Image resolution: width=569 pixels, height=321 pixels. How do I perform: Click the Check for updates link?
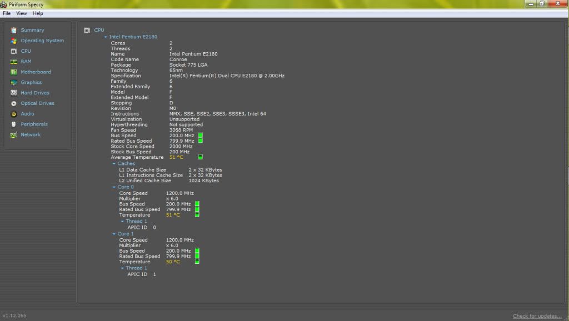coord(537,316)
